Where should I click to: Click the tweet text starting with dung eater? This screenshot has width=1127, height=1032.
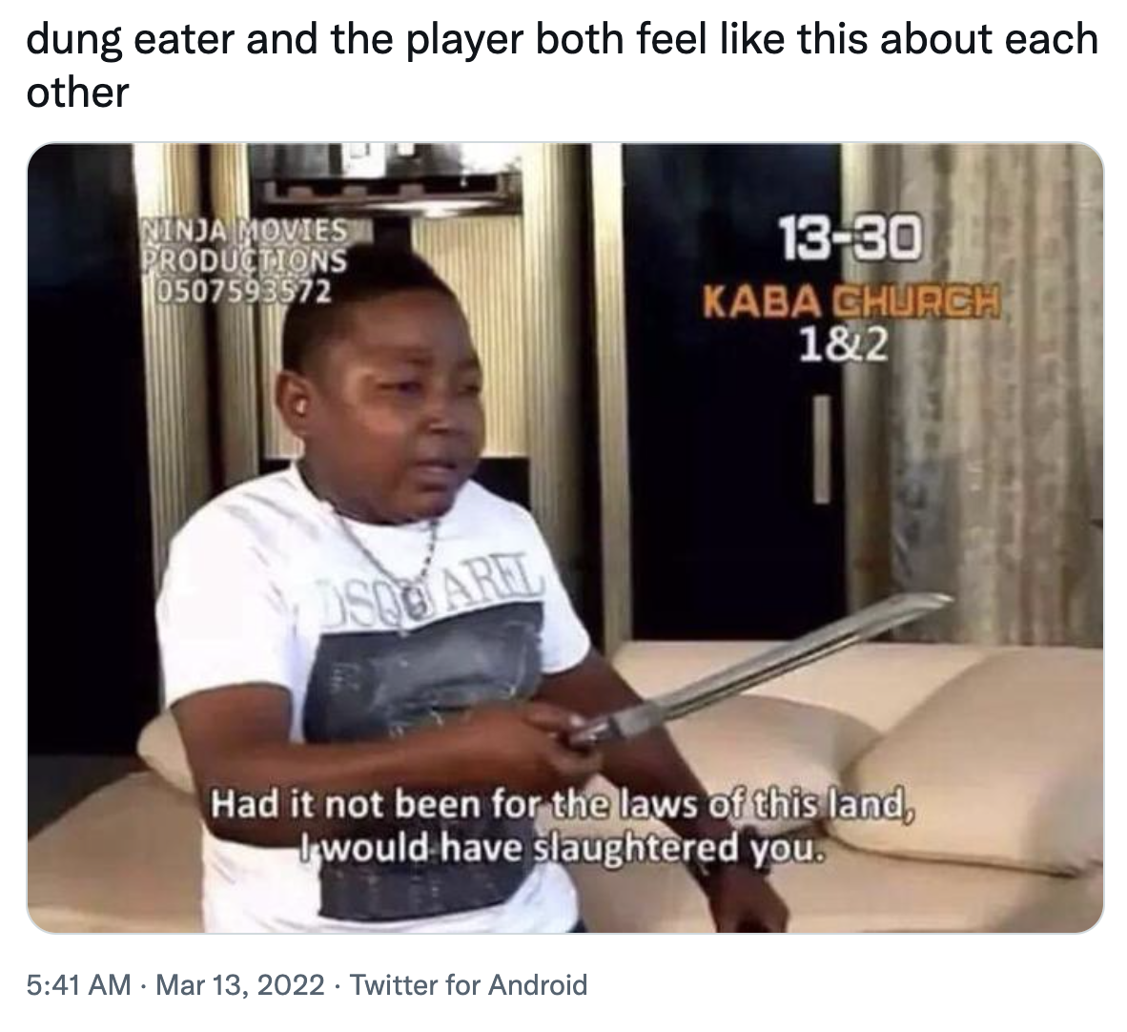tap(562, 65)
